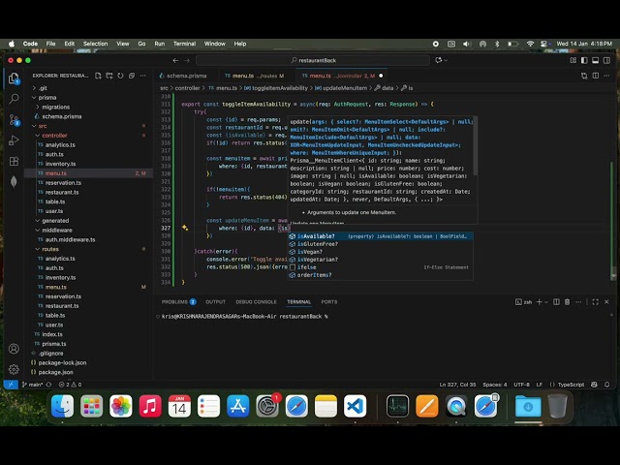
Task: Split the terminal
Action: pyautogui.click(x=556, y=302)
